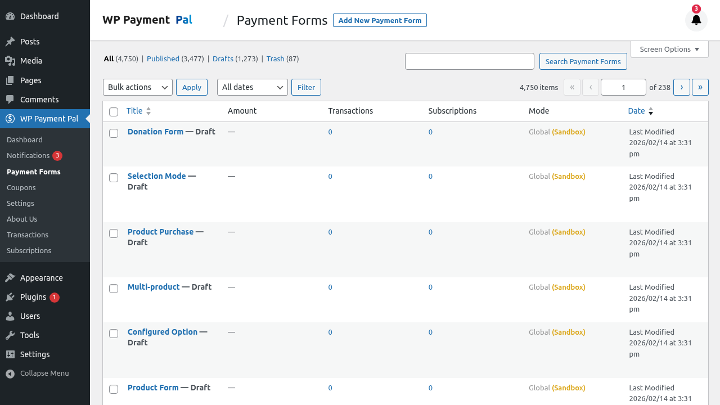Click the Tools wrench icon
Image resolution: width=720 pixels, height=405 pixels.
tap(10, 335)
